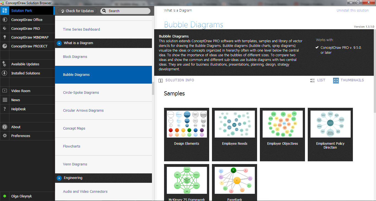The image size is (376, 201).
Task: Collapse the What is a Diagram category
Action: pyautogui.click(x=59, y=43)
